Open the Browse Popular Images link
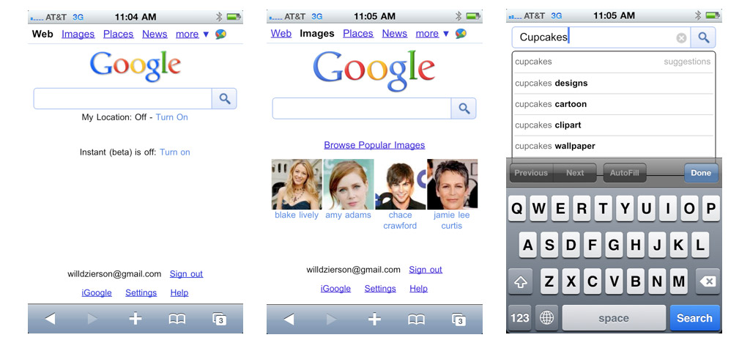 click(374, 145)
